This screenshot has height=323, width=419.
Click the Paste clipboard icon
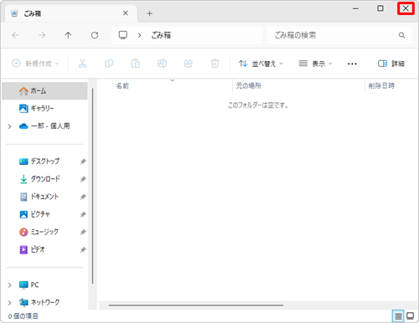coord(136,64)
